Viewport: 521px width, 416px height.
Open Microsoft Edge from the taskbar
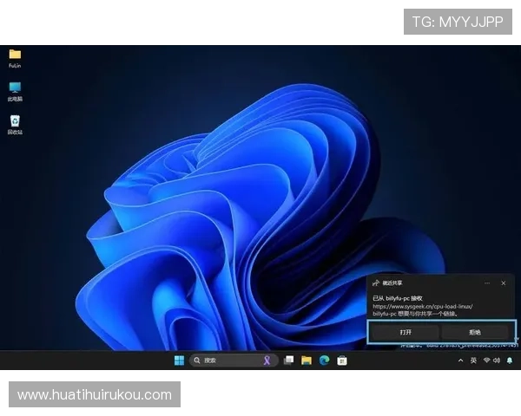[324, 361]
